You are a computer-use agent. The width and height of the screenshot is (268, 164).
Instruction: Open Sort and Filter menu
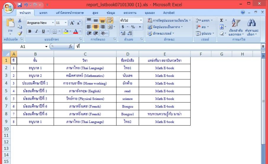point(236,27)
